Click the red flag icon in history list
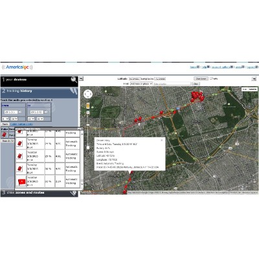 pos(21,181)
